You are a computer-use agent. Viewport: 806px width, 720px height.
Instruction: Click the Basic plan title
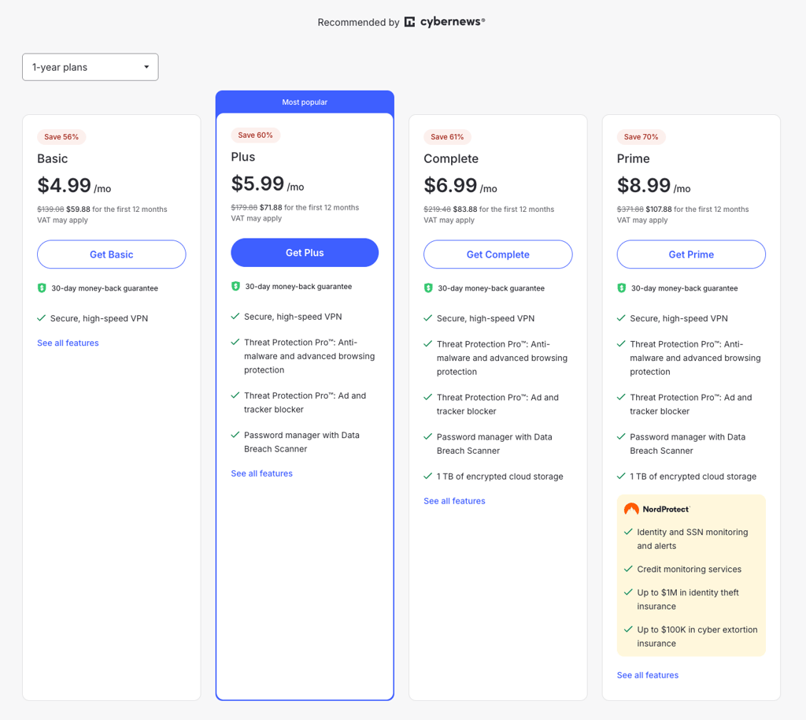tap(53, 159)
